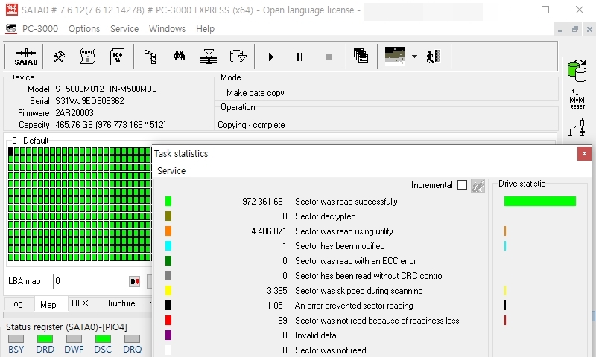Image resolution: width=596 pixels, height=357 pixels.
Task: Click the dark green 'ECC error' swatch
Action: (168, 260)
